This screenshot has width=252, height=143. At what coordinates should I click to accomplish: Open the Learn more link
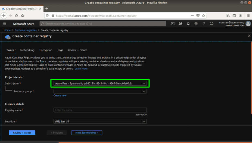coord(81,69)
